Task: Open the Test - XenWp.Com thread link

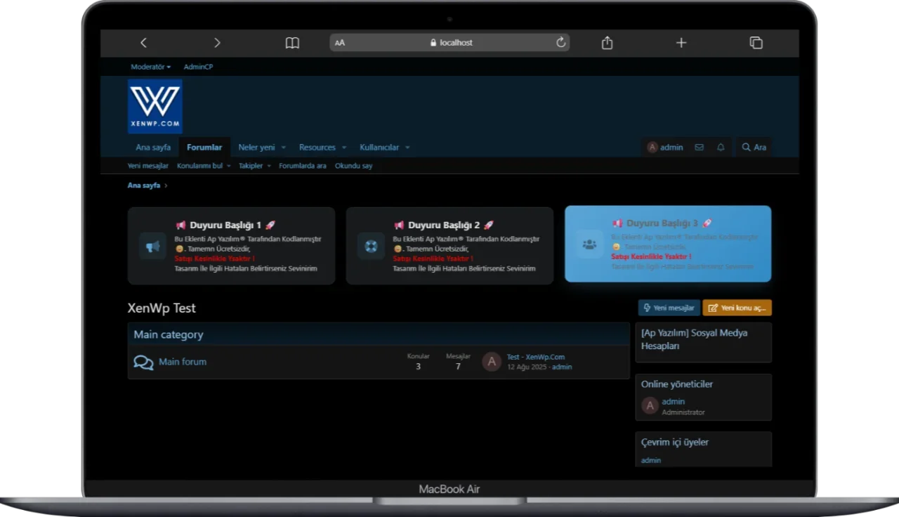Action: 535,357
